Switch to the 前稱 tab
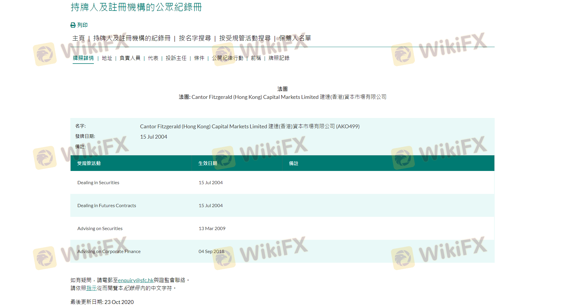 [x=256, y=58]
